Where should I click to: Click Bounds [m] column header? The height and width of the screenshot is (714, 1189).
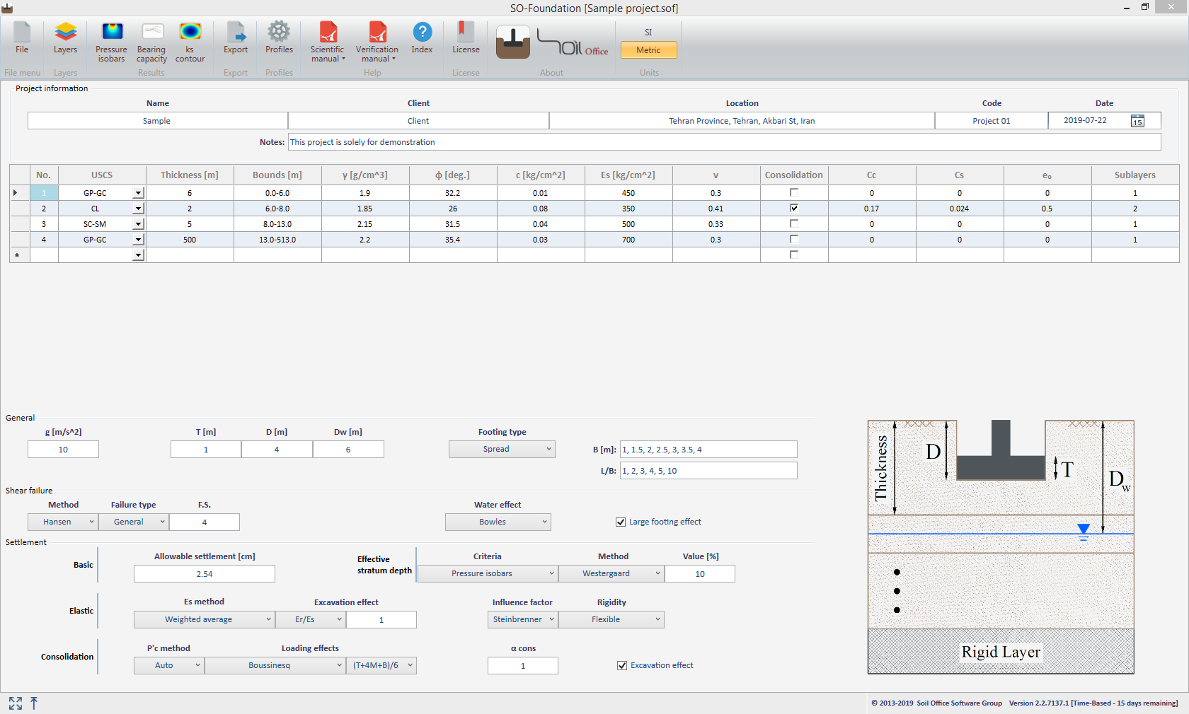click(277, 175)
